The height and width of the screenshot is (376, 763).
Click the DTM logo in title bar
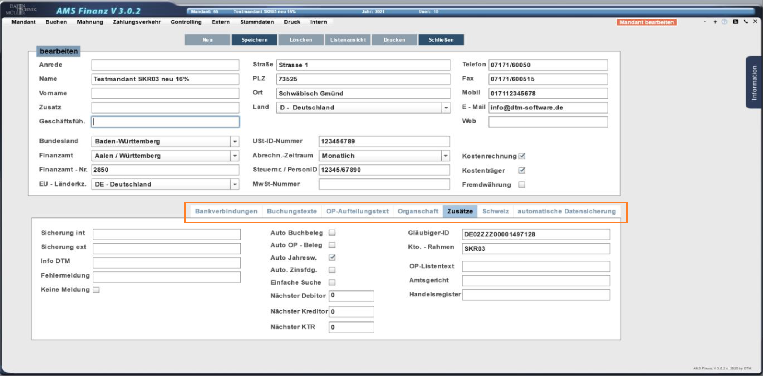click(21, 10)
